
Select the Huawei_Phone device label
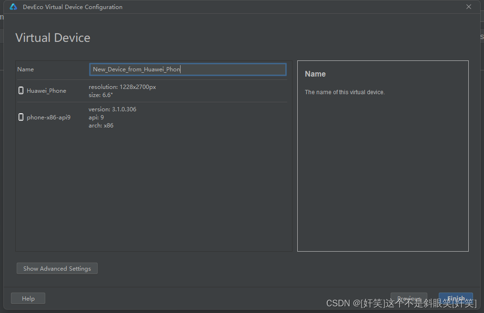46,91
